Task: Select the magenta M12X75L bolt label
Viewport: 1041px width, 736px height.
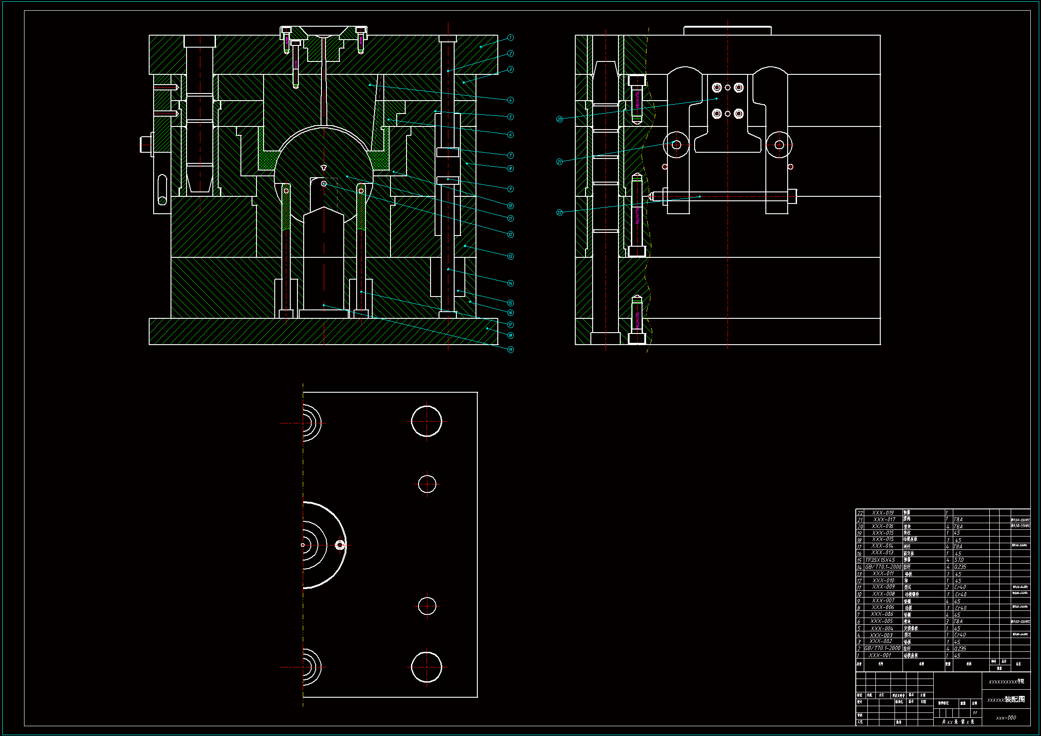Action: 637,216
